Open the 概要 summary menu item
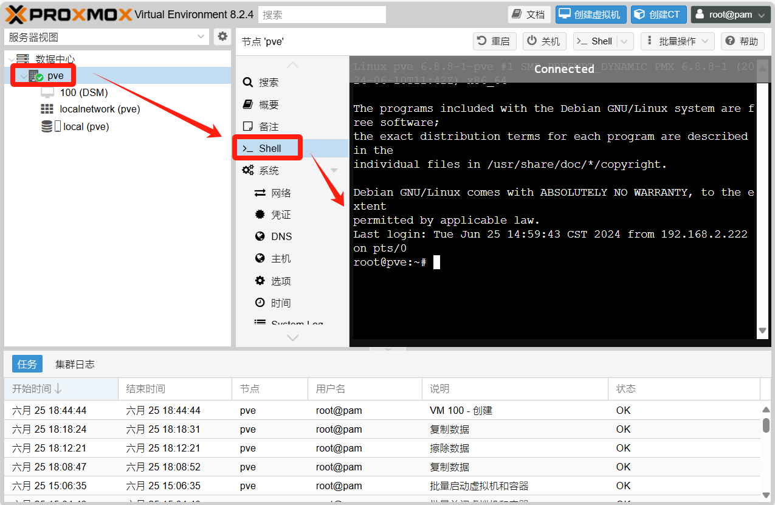The image size is (775, 505). (269, 105)
